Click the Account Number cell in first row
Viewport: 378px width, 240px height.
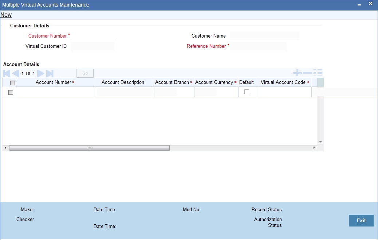coord(55,92)
